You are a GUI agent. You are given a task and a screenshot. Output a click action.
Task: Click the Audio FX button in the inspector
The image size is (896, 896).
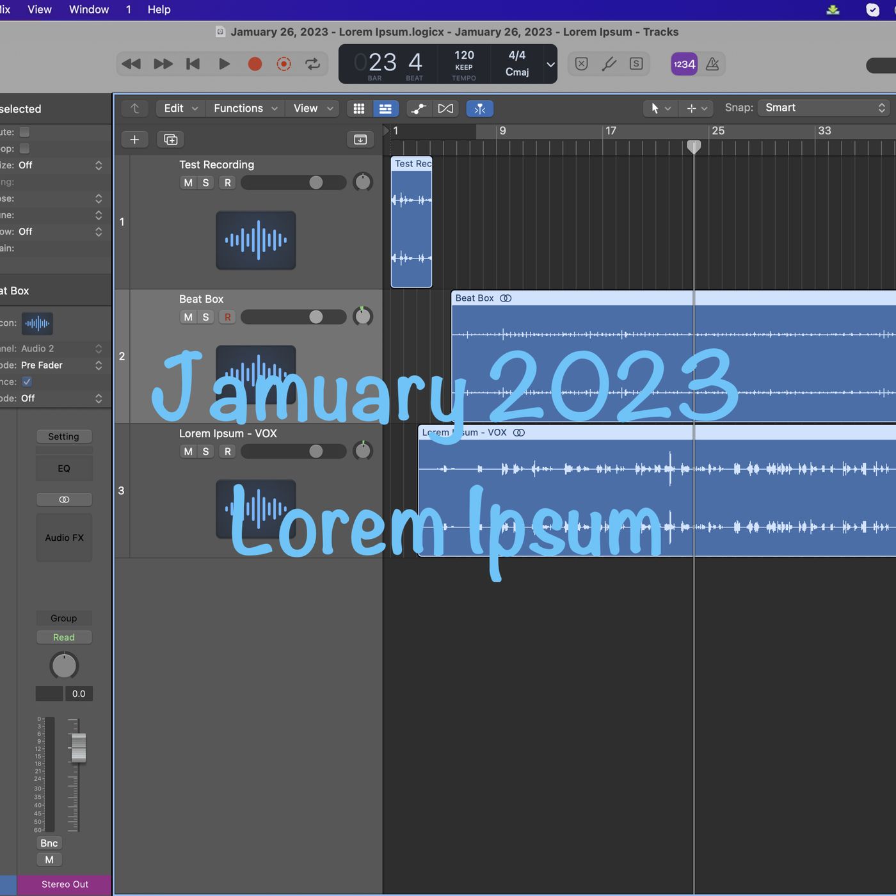pos(64,538)
